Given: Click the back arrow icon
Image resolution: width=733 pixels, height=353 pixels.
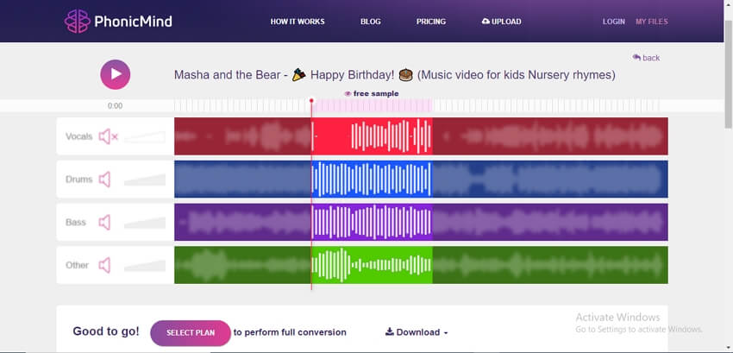Looking at the screenshot, I should coord(636,57).
